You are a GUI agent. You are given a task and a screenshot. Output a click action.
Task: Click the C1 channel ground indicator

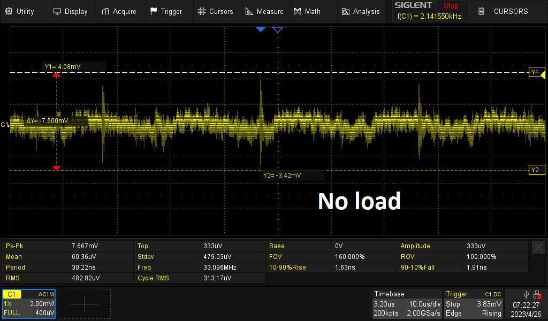(x=4, y=125)
